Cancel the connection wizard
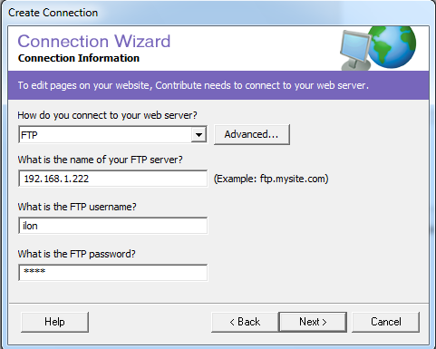This screenshot has width=436, height=349. (386, 322)
